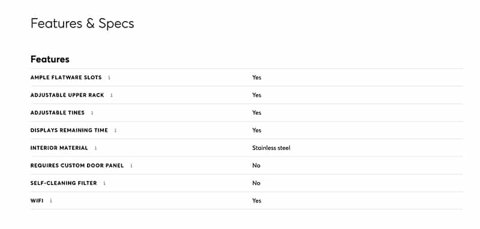Click the Requires Custom Door Panel label
The image size is (480, 229).
coord(77,165)
